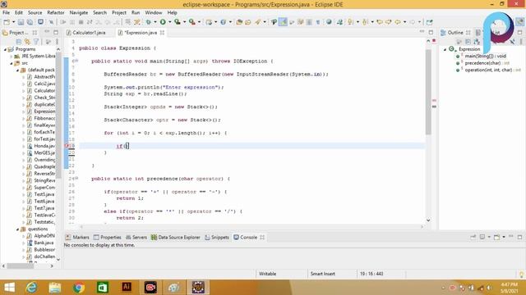Open the dropdown next to the Run button
The height and width of the screenshot is (295, 526).
(x=170, y=22)
